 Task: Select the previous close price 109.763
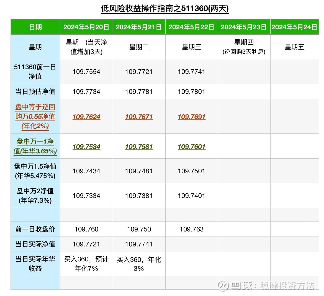[191, 229]
